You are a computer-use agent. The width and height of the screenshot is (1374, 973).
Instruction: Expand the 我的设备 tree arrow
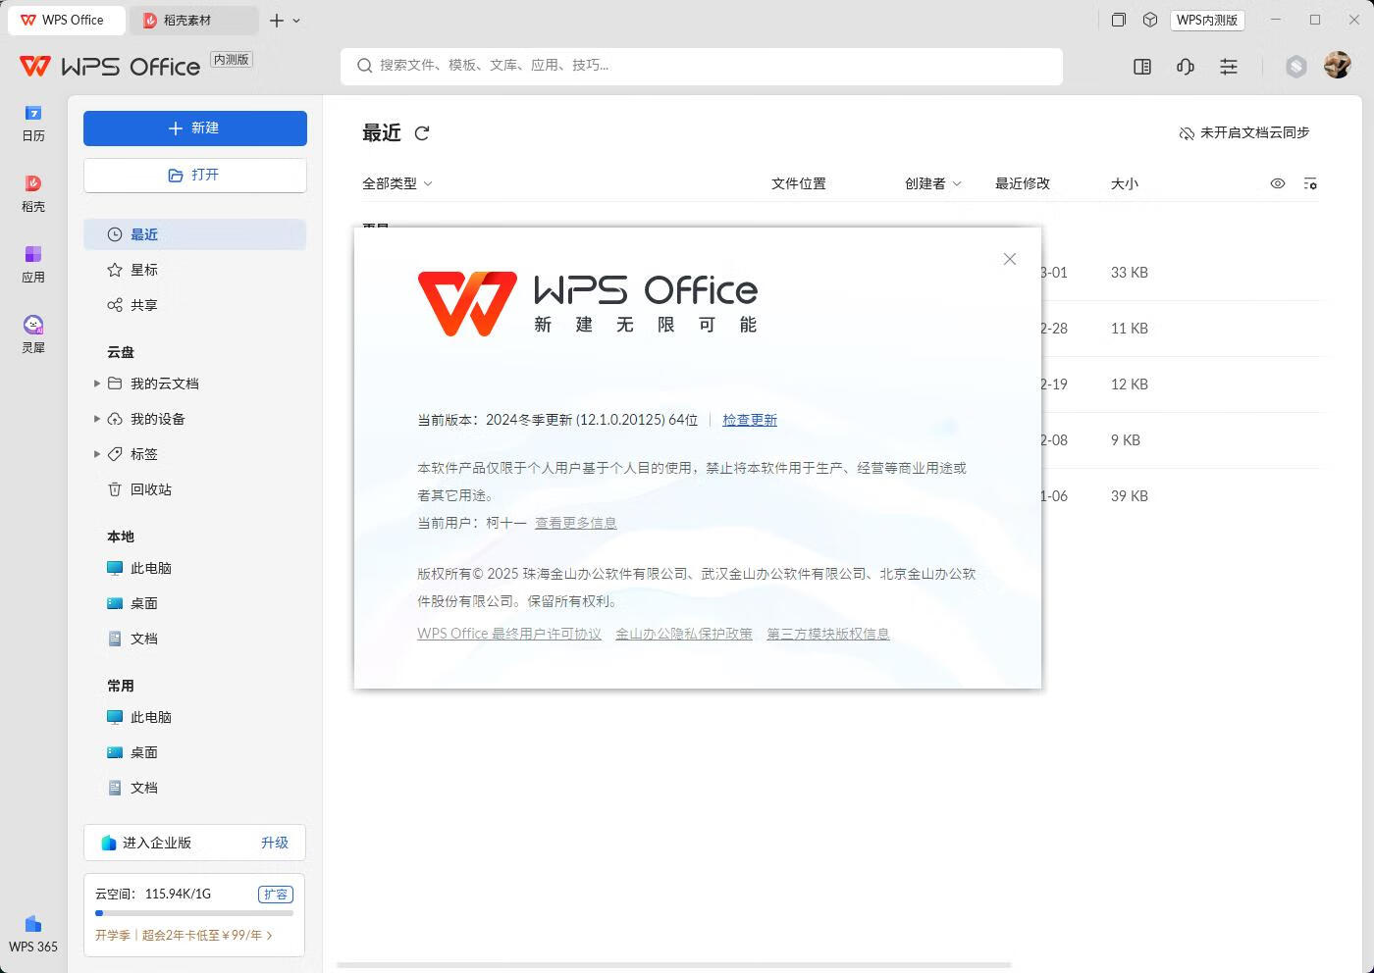(x=96, y=419)
